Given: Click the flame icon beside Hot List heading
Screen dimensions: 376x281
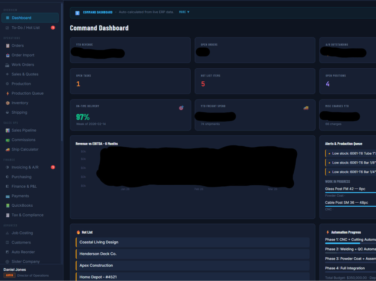Looking at the screenshot, I should point(78,232).
